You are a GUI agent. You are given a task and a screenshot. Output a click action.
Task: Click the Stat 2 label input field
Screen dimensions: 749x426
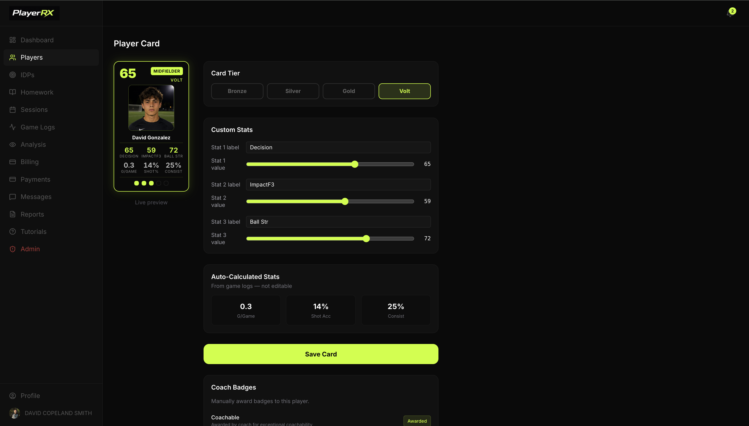(x=338, y=185)
